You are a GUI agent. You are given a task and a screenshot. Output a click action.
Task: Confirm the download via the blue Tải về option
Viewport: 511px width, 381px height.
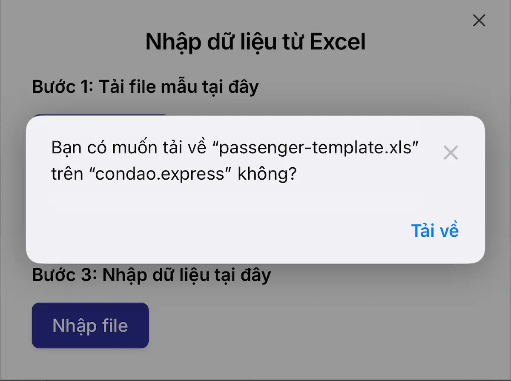[435, 230]
